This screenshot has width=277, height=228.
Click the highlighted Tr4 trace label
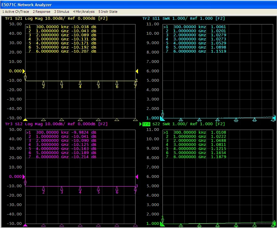tap(146, 124)
